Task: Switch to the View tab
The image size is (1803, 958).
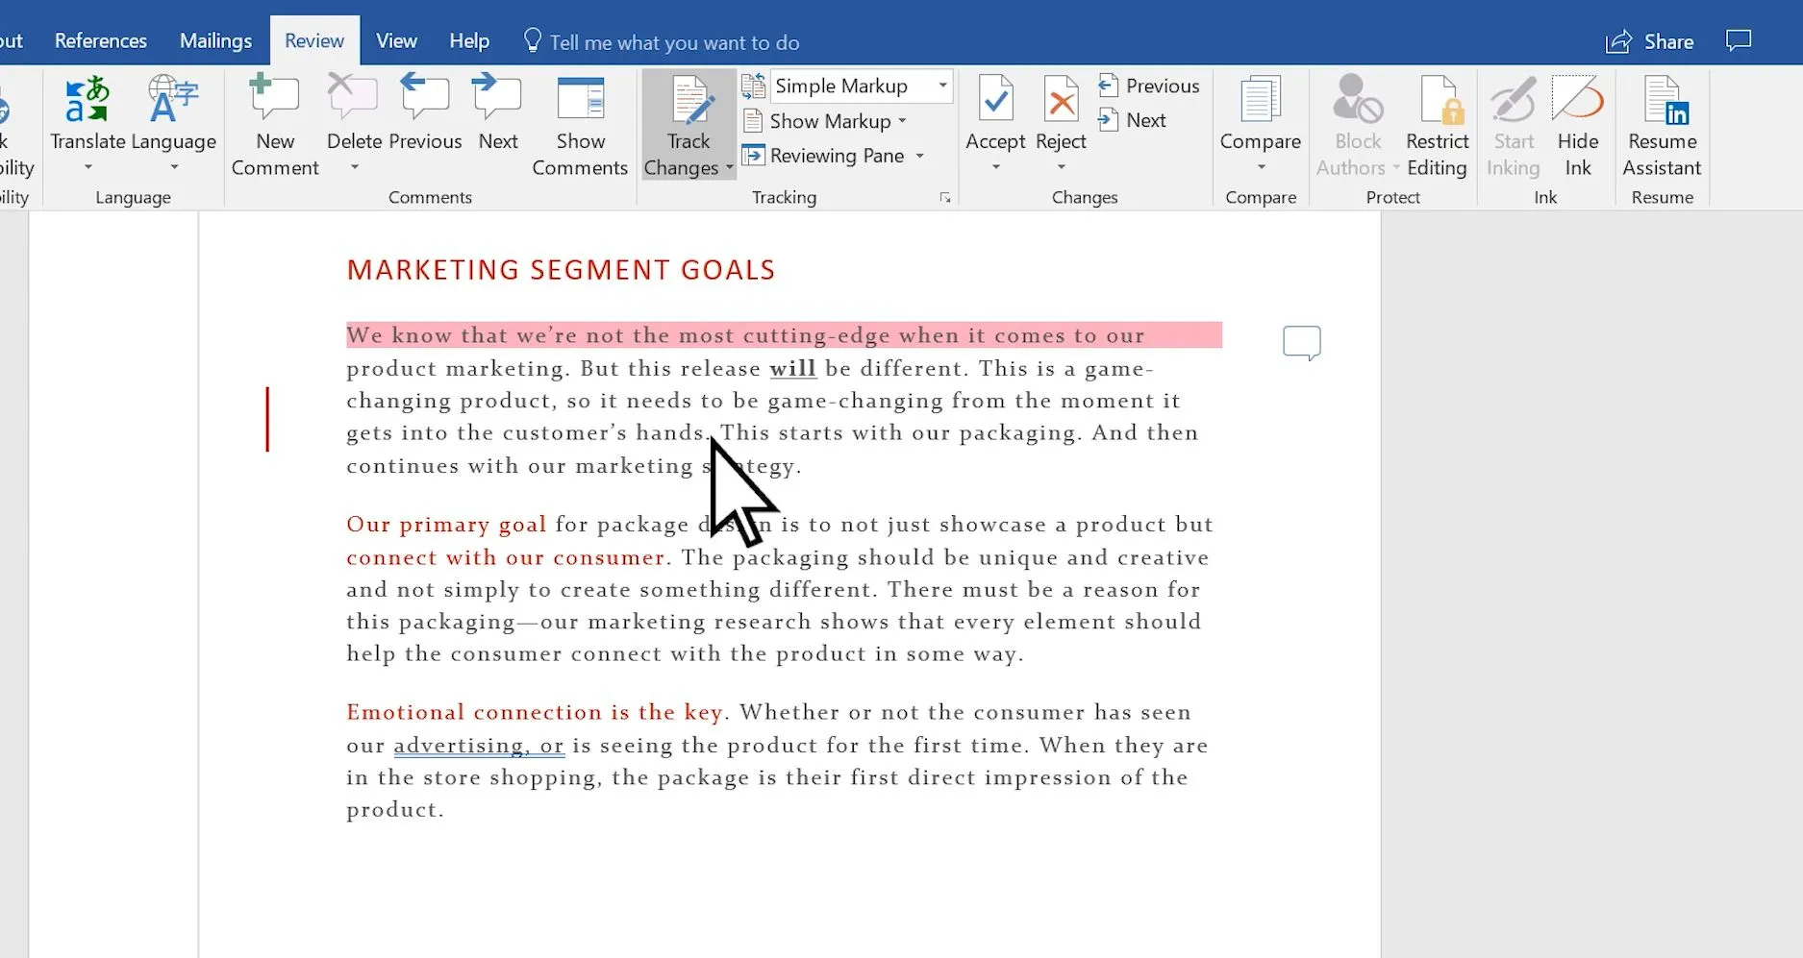Action: coord(395,40)
